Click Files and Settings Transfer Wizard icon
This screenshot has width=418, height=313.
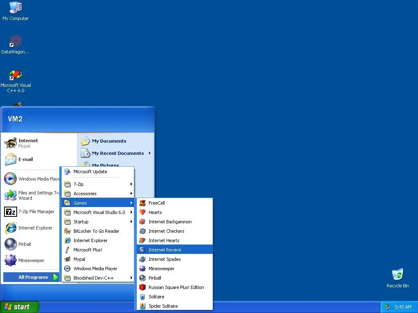(x=10, y=195)
